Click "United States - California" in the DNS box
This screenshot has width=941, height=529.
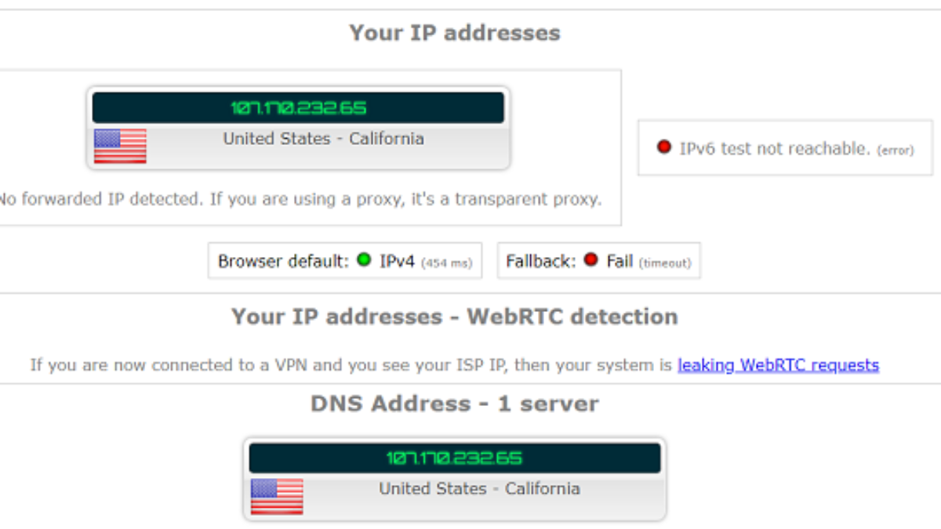click(479, 488)
